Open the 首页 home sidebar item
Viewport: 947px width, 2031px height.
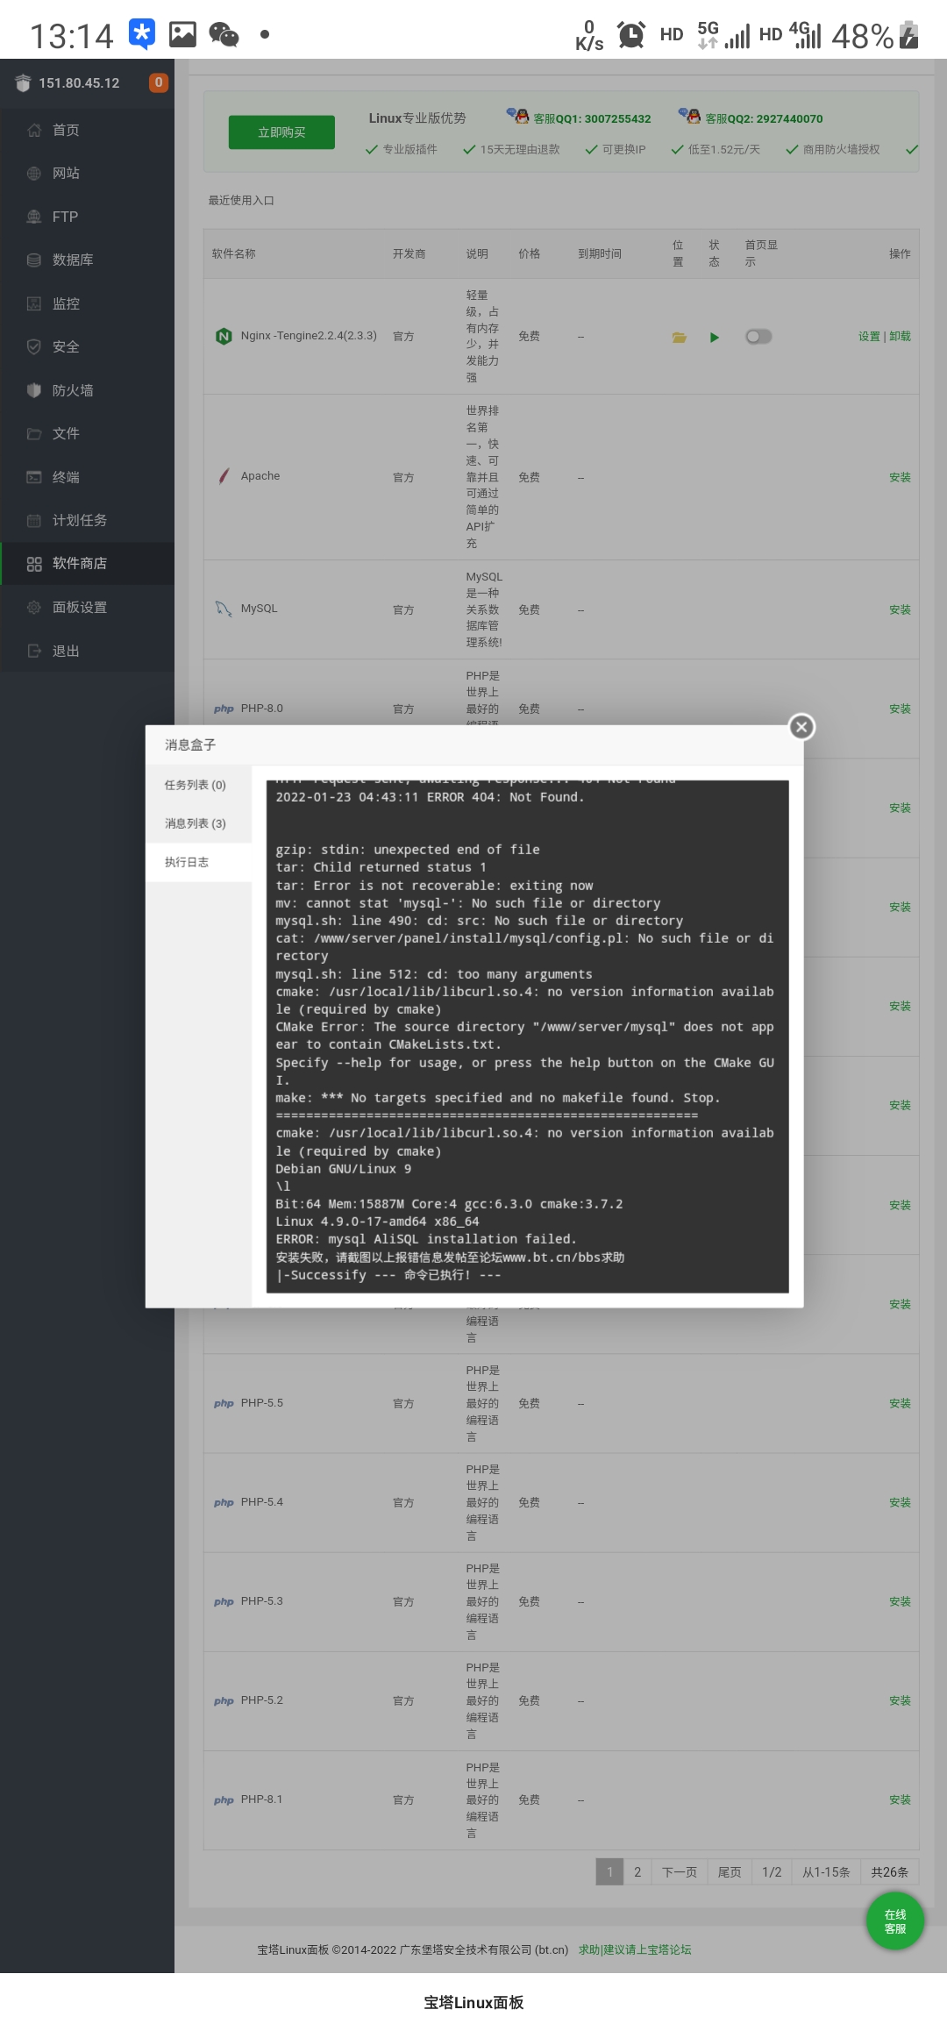(87, 130)
